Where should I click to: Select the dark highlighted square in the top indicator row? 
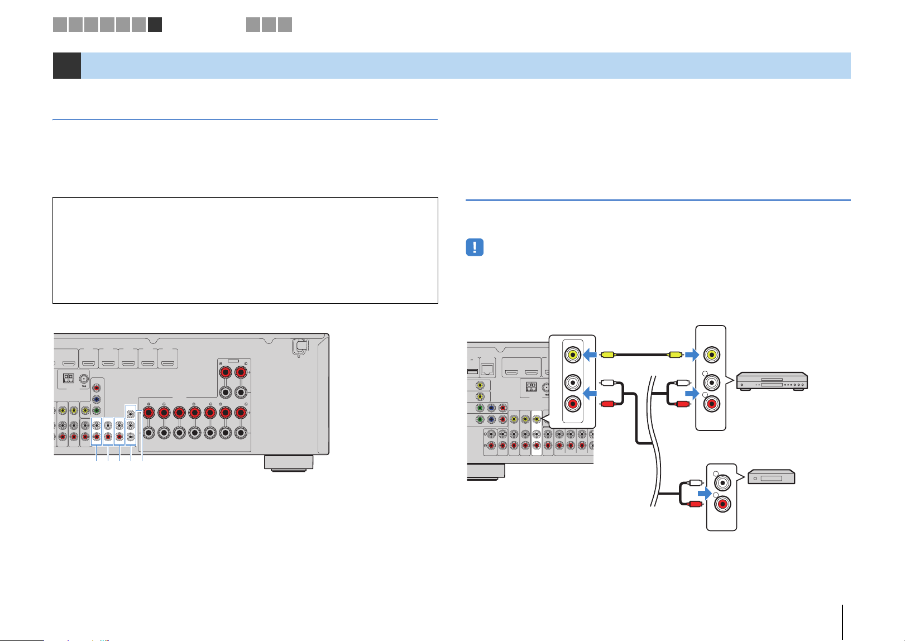(x=155, y=25)
